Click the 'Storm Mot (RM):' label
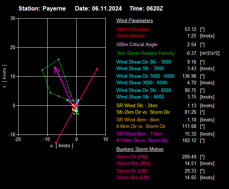 134,164
